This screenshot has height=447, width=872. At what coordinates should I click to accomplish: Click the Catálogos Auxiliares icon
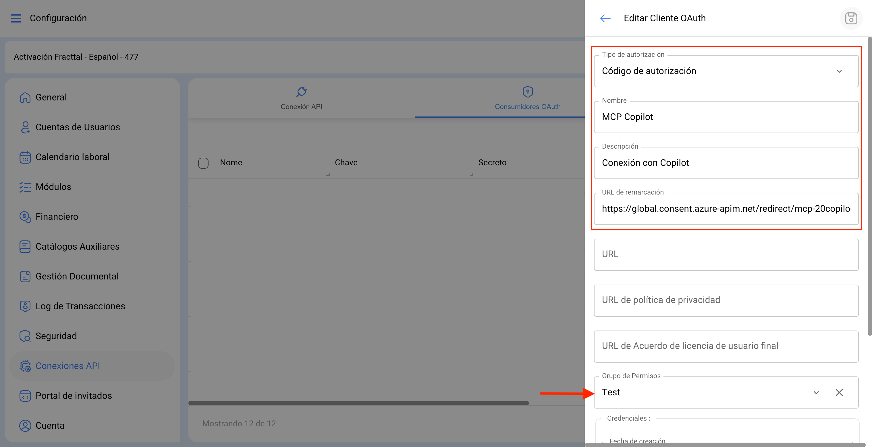(x=25, y=246)
